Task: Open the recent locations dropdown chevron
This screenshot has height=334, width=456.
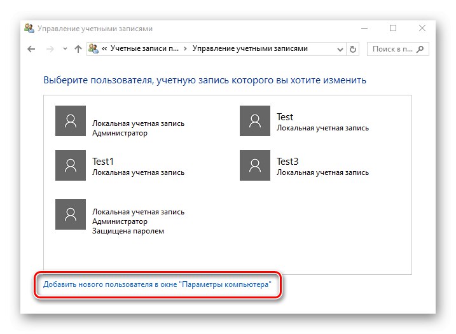Action: click(x=65, y=49)
